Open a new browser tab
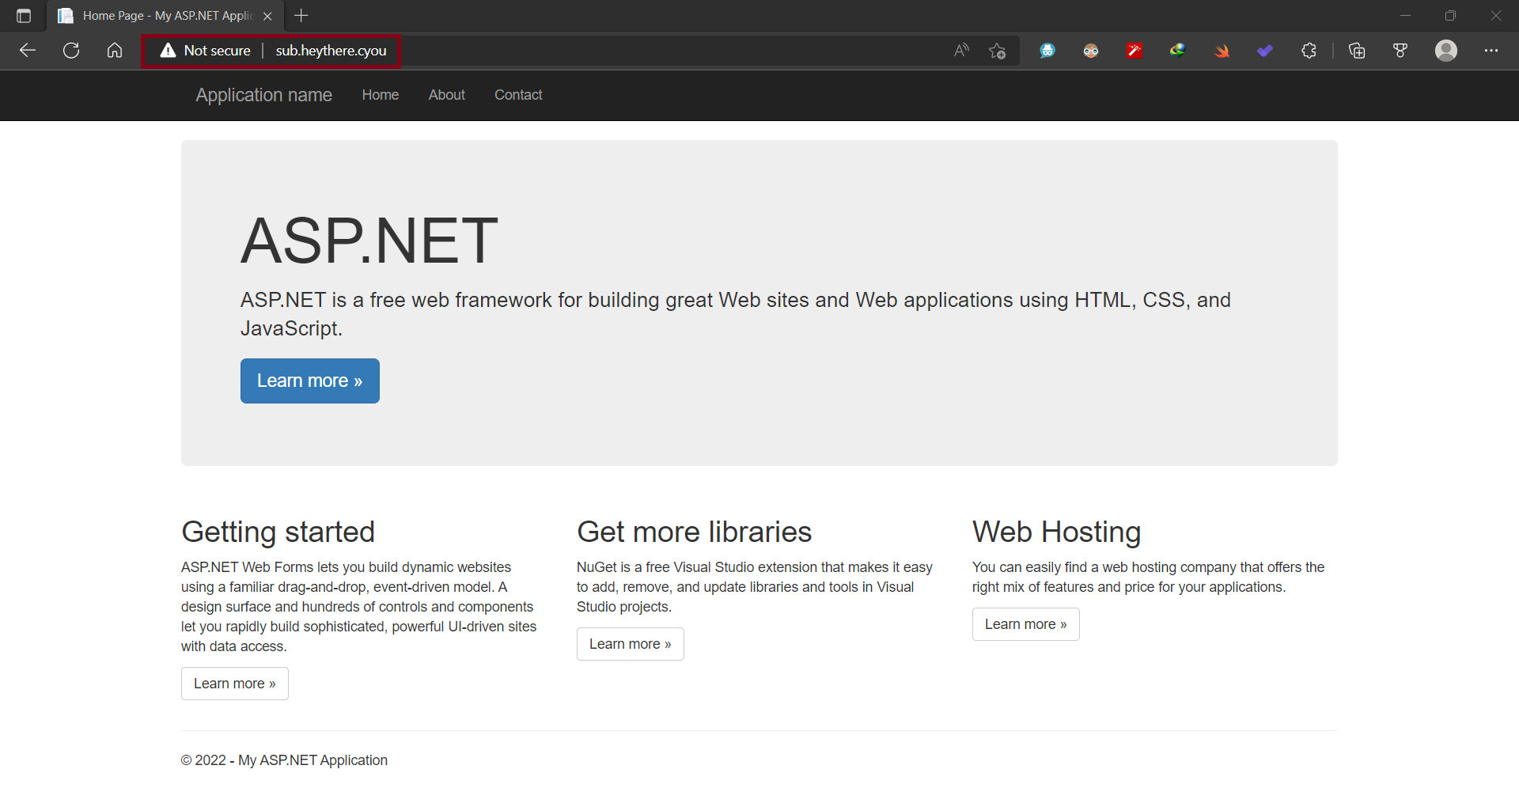 [301, 15]
